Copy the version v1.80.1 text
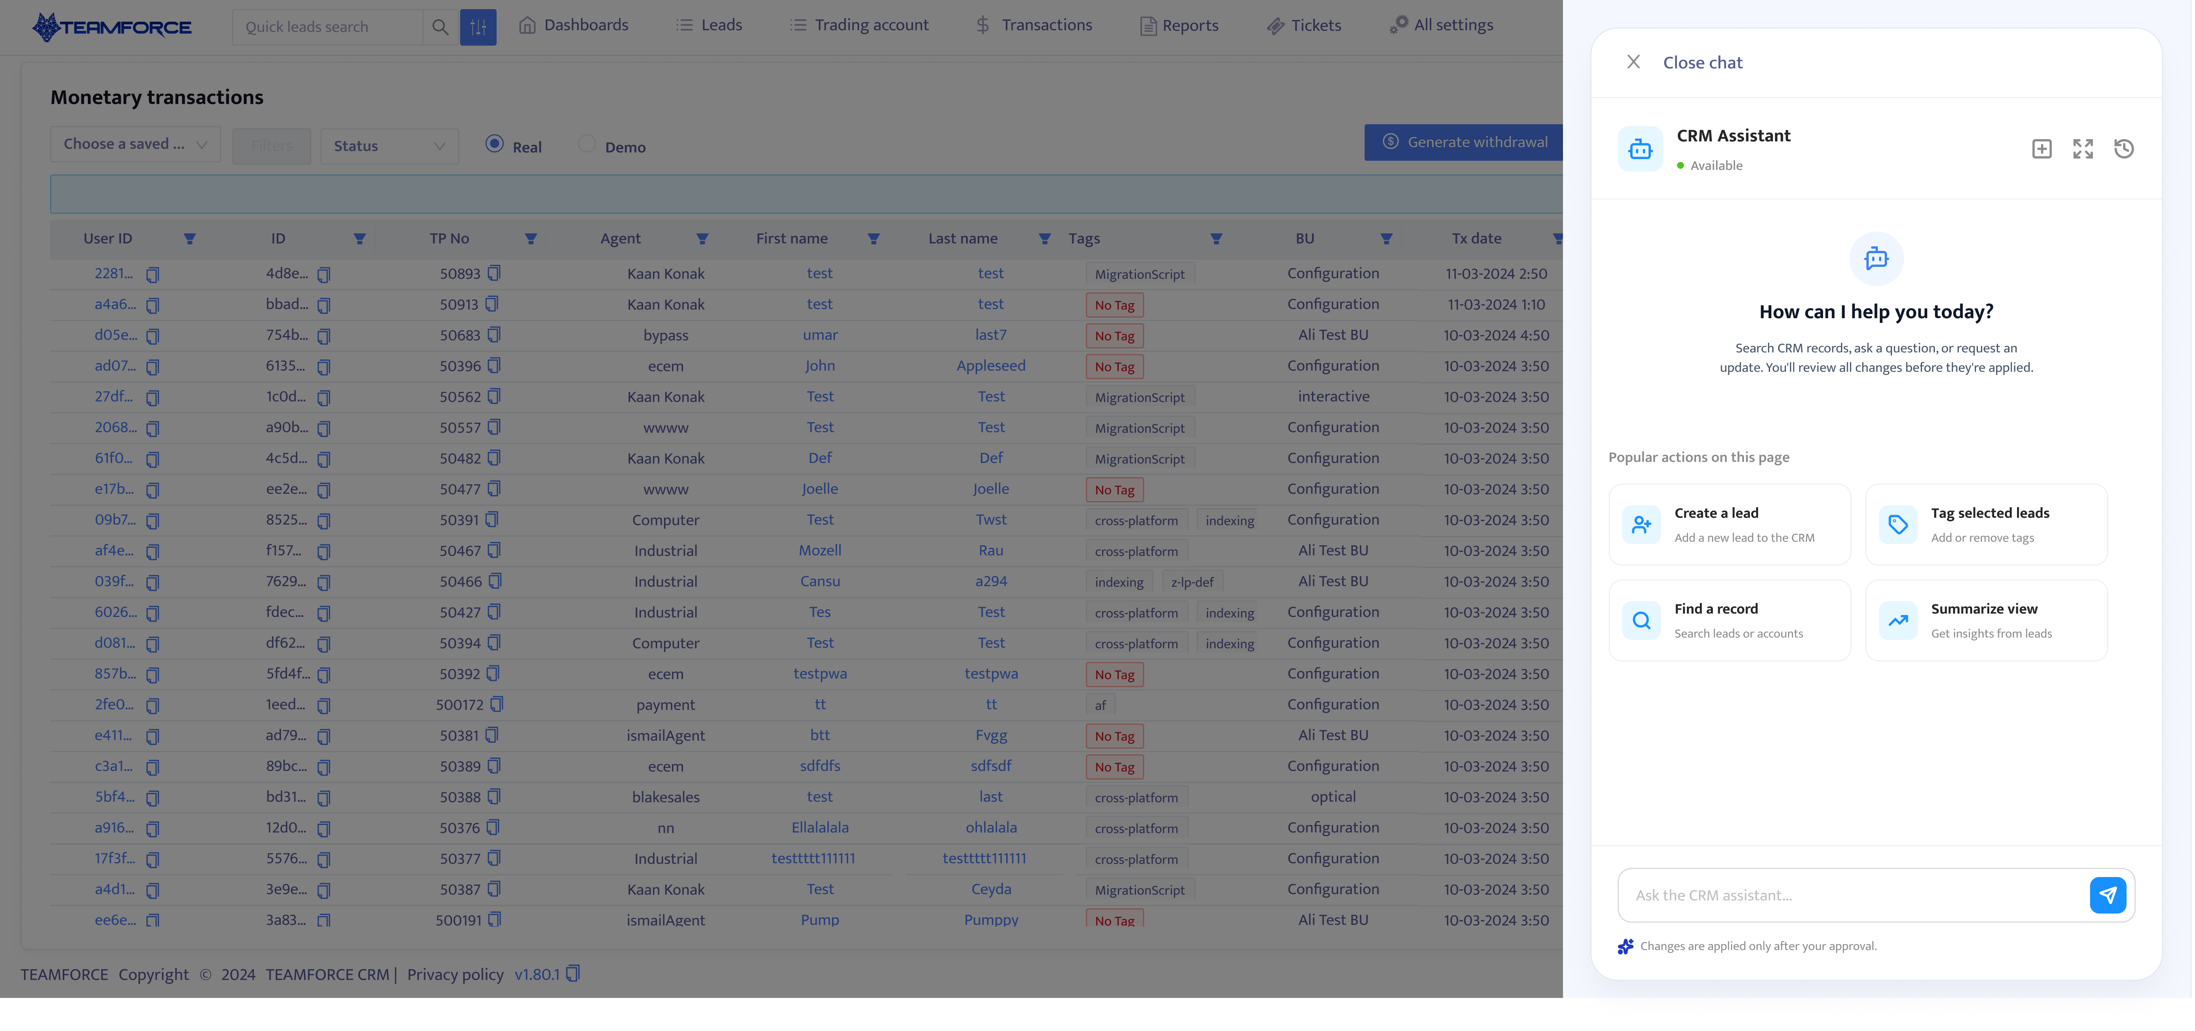Viewport: 2195px width, 1031px height. coord(573,974)
